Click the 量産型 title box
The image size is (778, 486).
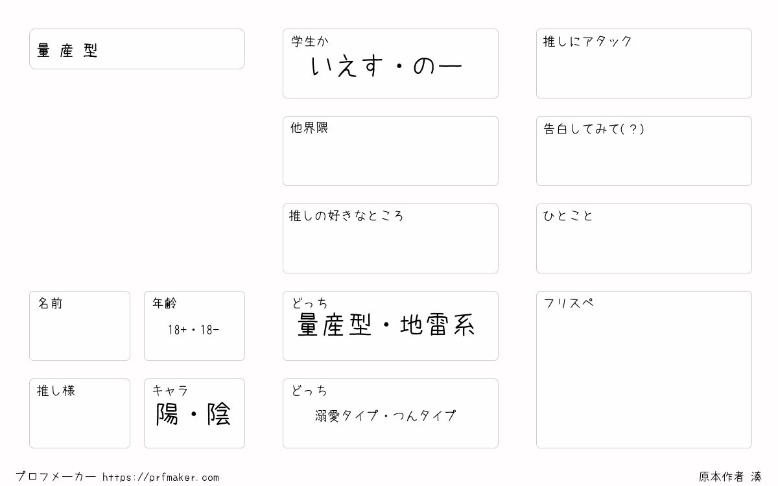tap(137, 49)
